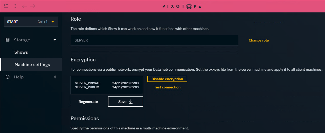Open the three-dot options menu
325x133 pixels.
[x=15, y=6]
